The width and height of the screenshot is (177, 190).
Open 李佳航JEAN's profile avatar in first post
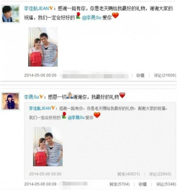tap(11, 14)
